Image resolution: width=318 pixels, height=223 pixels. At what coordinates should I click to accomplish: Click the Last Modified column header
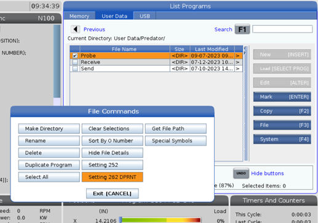point(212,49)
